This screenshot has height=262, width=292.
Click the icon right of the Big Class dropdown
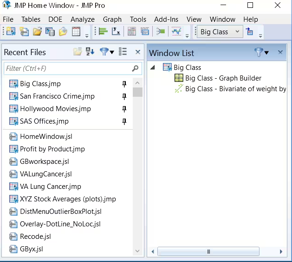click(249, 31)
